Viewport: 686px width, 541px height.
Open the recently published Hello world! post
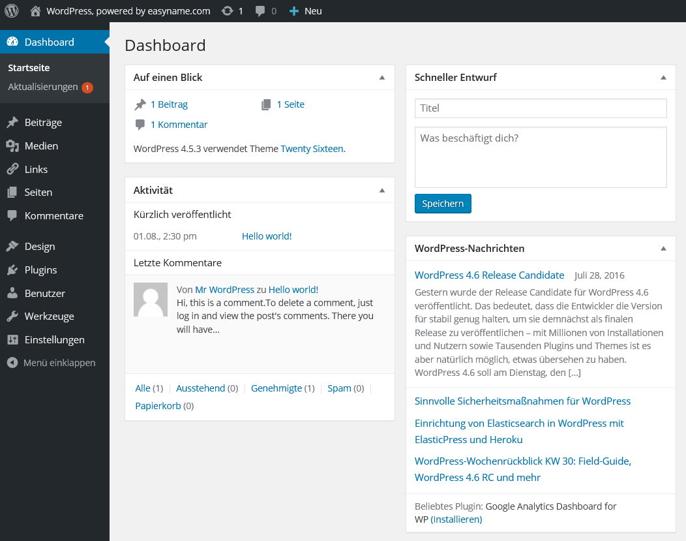click(x=267, y=236)
